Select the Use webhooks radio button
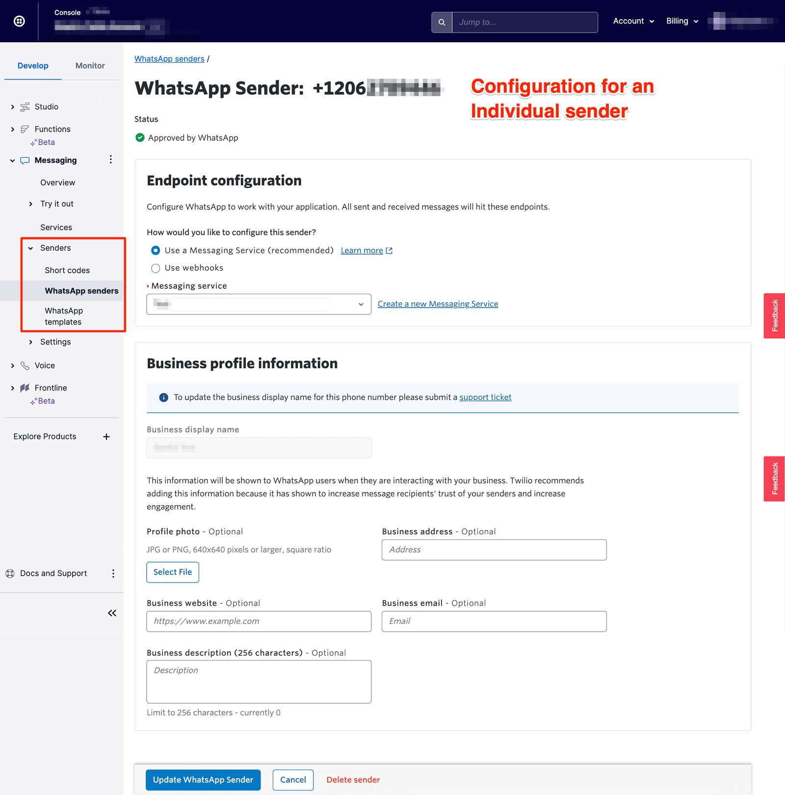This screenshot has width=785, height=795. pos(156,268)
